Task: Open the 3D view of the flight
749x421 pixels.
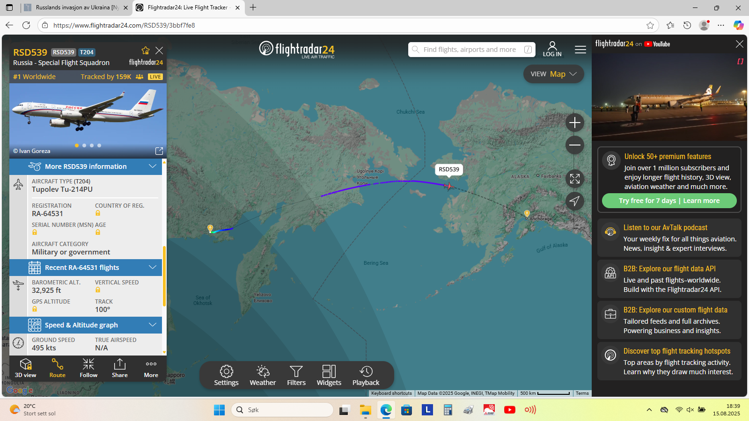Action: click(x=25, y=368)
